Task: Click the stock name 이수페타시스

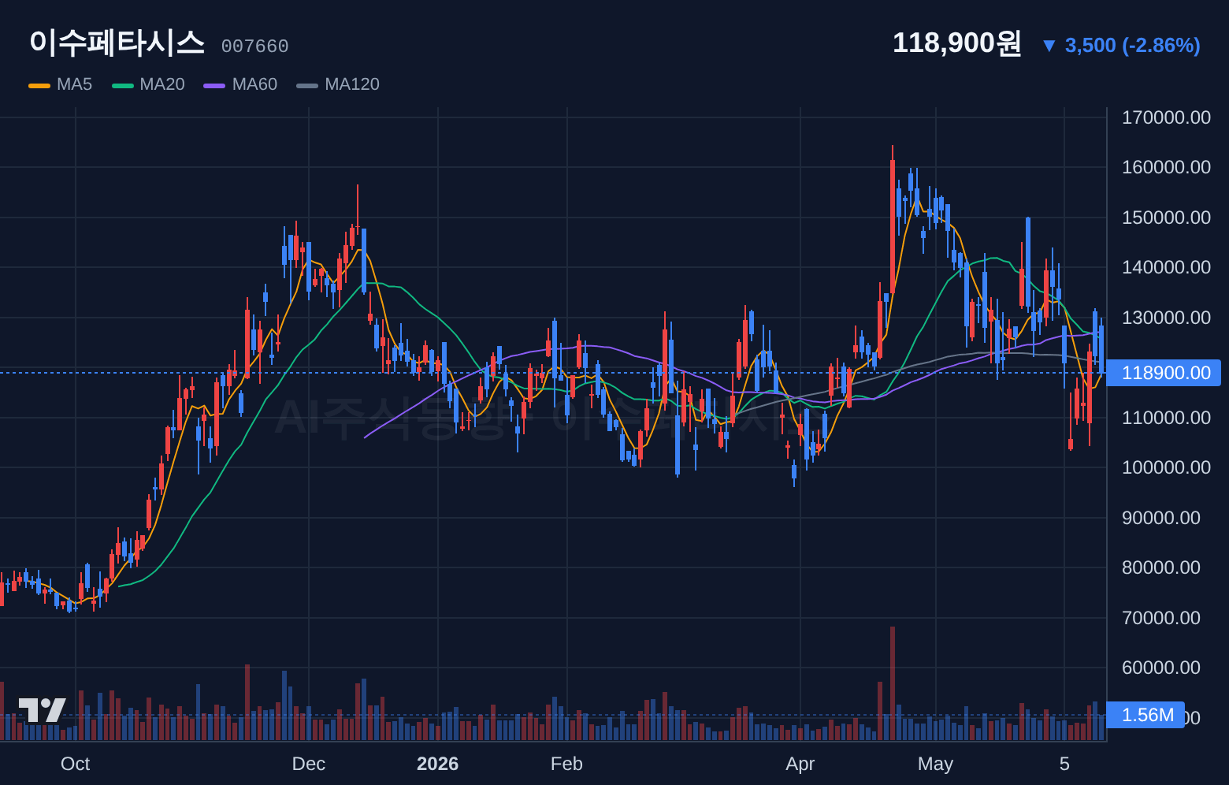Action: [117, 43]
